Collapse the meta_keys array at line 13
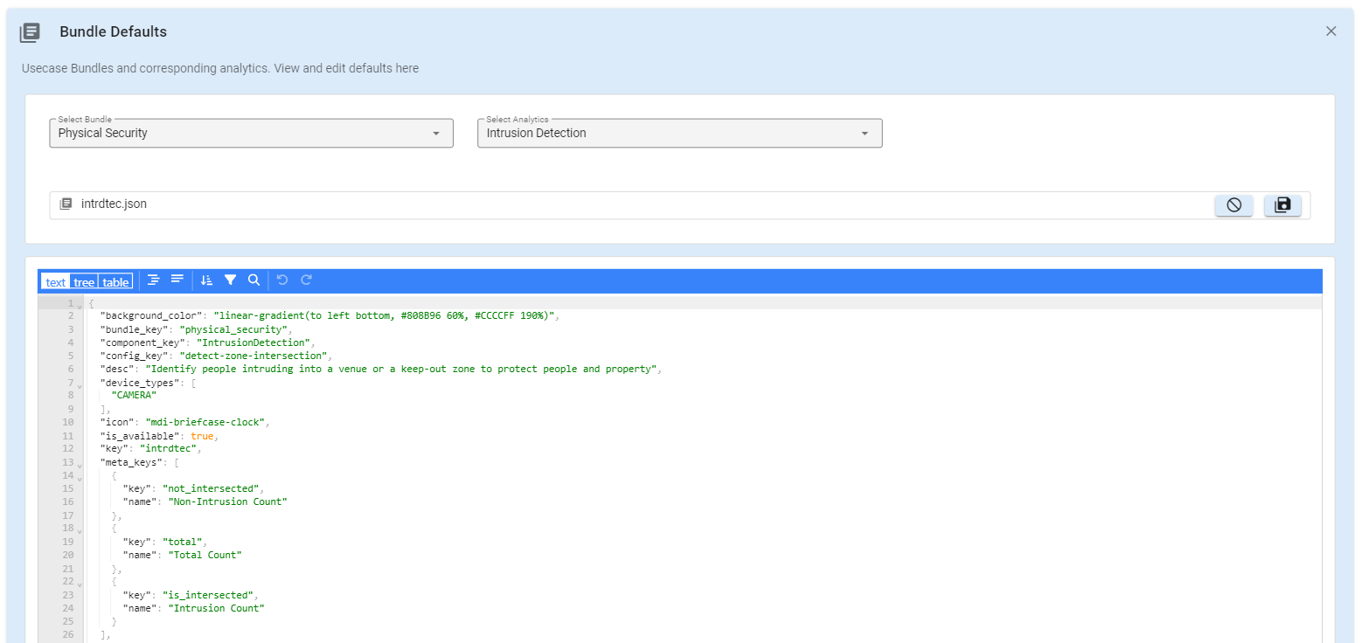The width and height of the screenshot is (1362, 643). (x=80, y=465)
